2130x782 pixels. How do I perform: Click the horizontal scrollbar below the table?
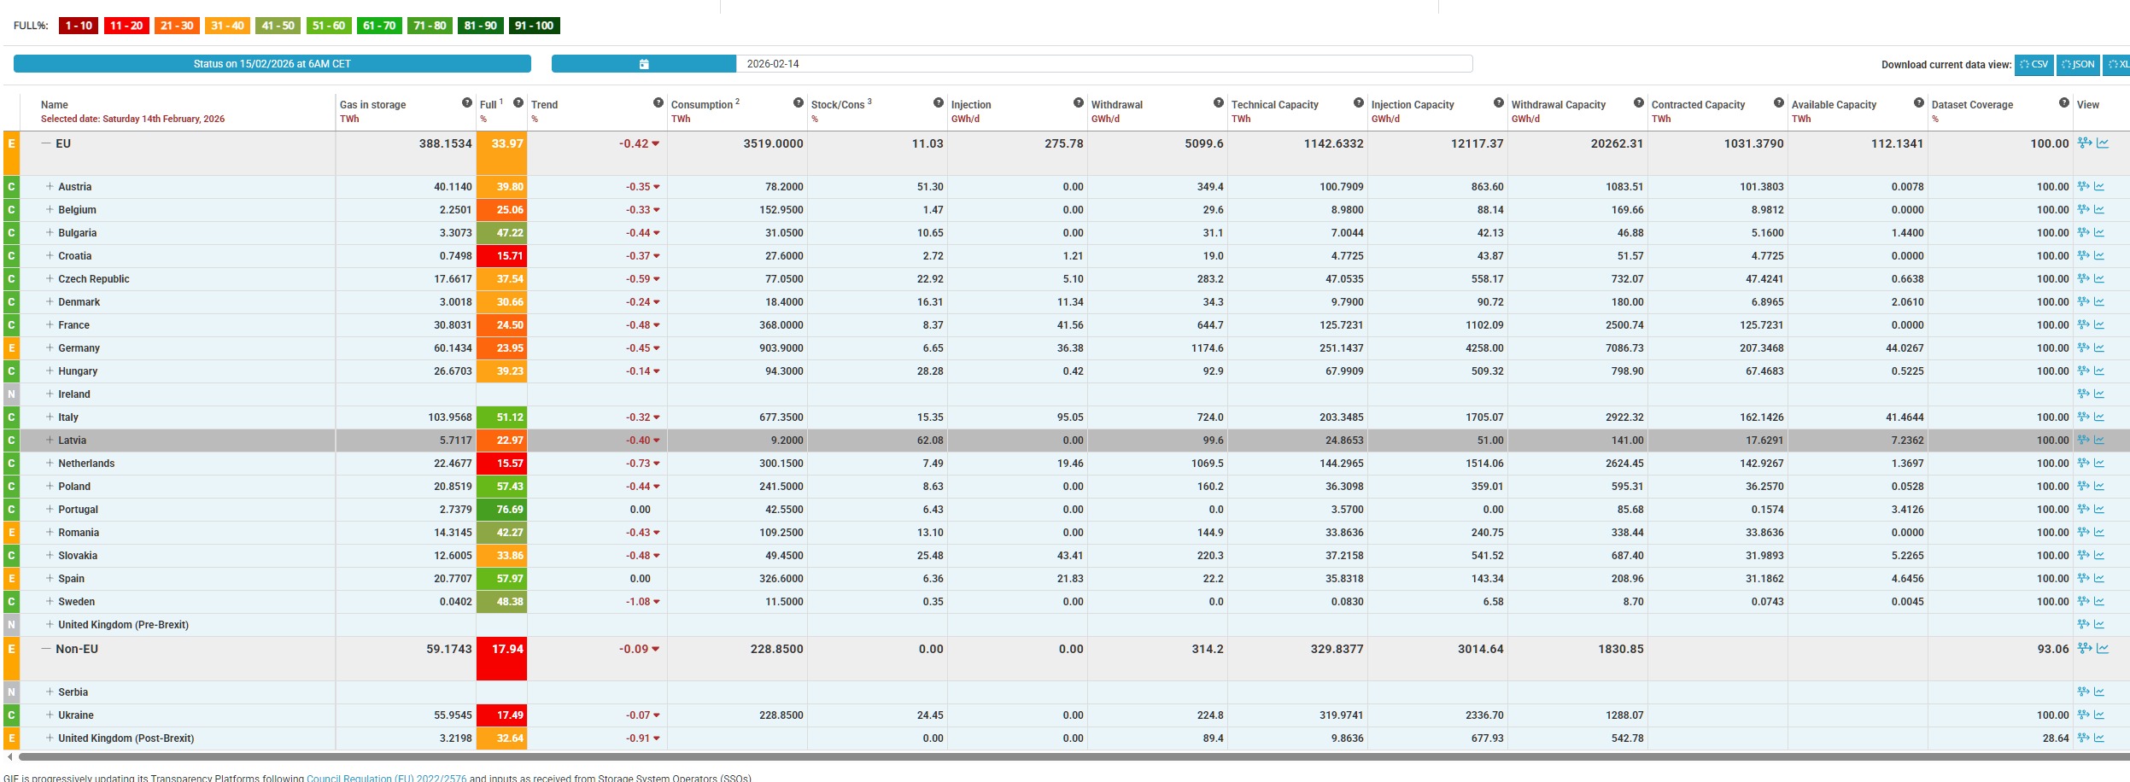(1074, 757)
